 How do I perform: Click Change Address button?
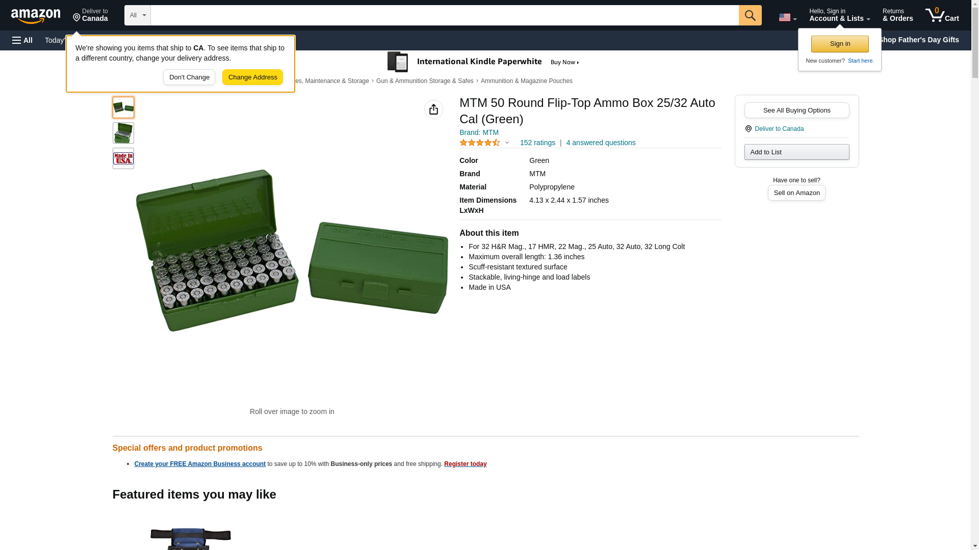click(x=252, y=77)
